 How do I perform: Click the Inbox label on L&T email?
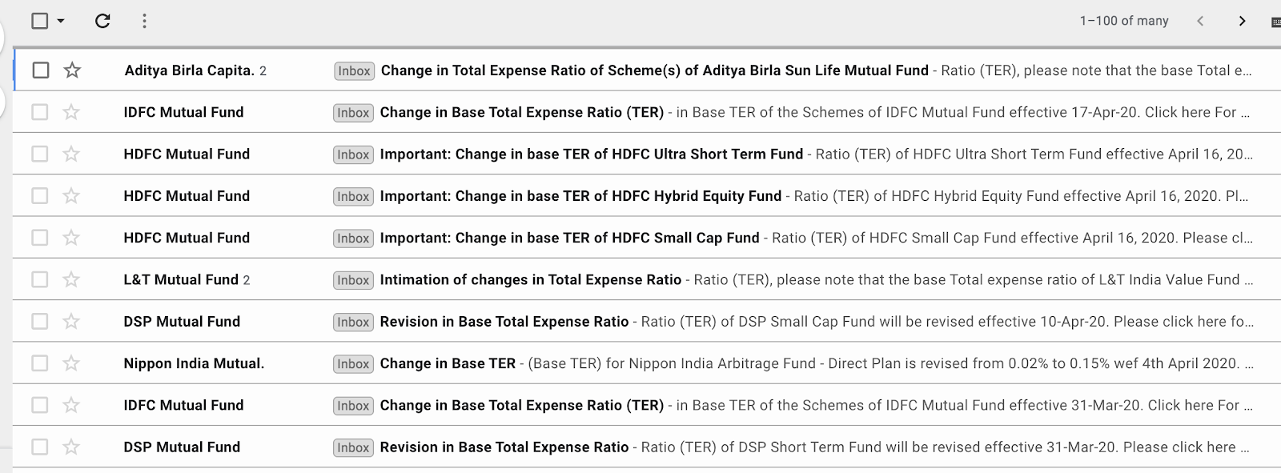(x=353, y=280)
